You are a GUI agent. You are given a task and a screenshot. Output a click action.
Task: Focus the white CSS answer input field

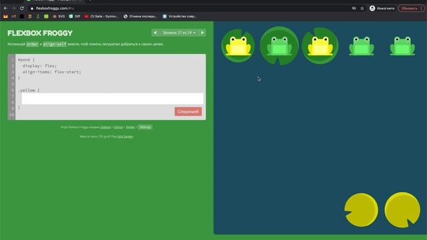[x=113, y=99]
